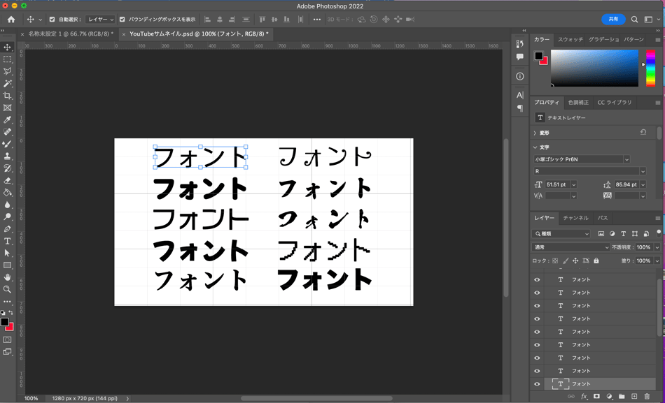665x403 pixels.
Task: Select the Crop tool
Action: click(x=8, y=96)
